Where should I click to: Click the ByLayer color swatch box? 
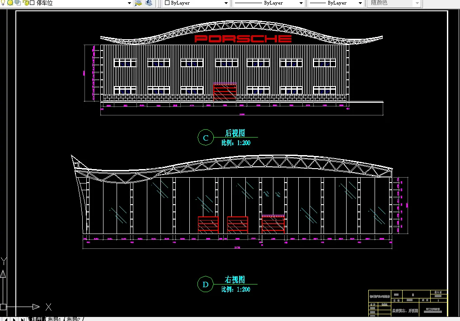[x=167, y=3]
